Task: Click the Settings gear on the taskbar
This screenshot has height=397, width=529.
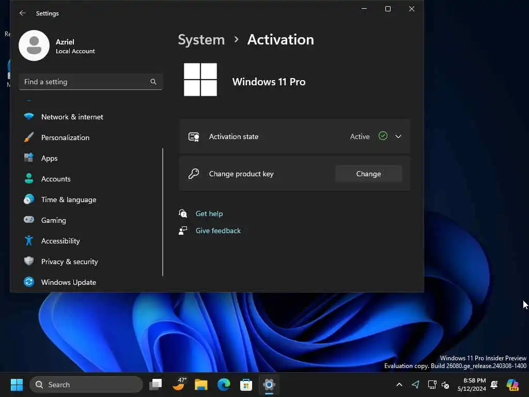Action: pos(269,385)
